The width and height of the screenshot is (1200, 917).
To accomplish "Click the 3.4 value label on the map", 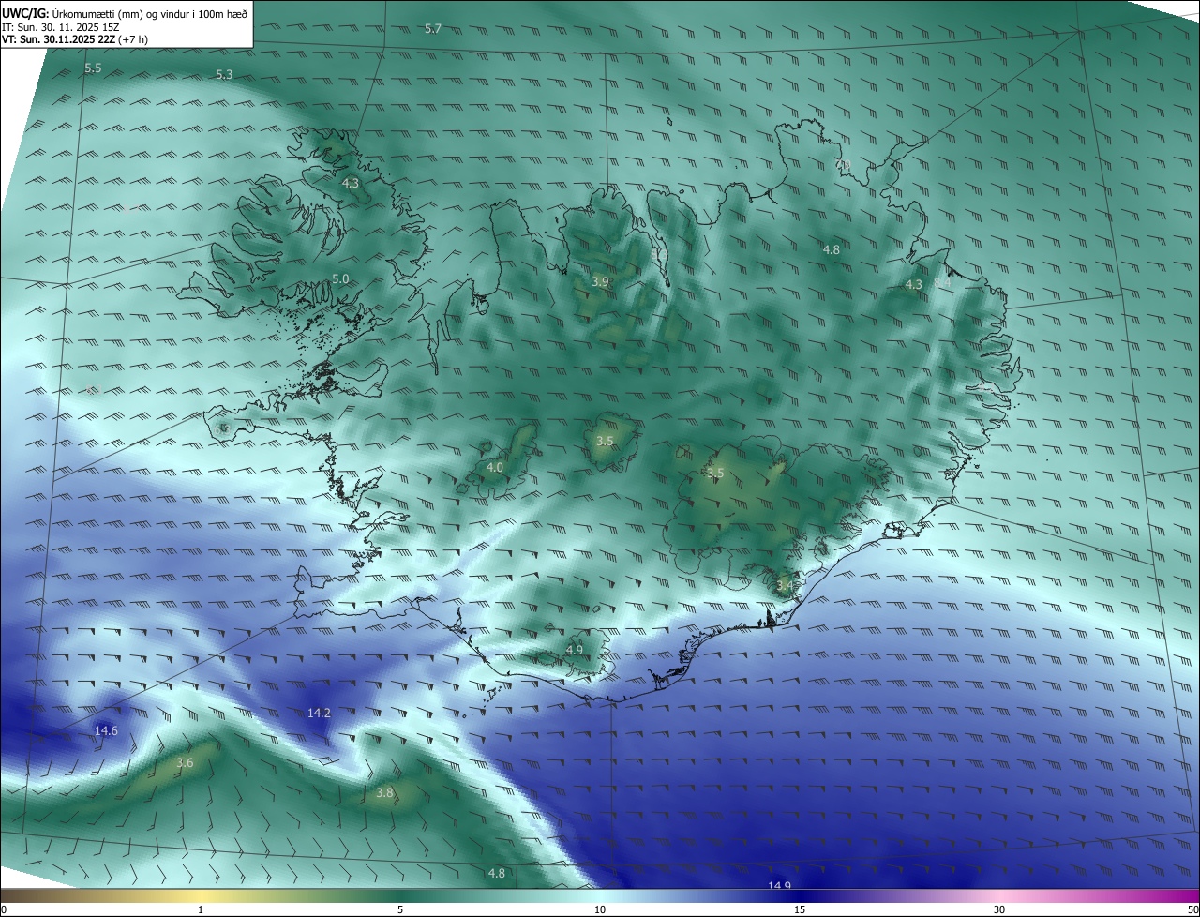I will point(785,586).
